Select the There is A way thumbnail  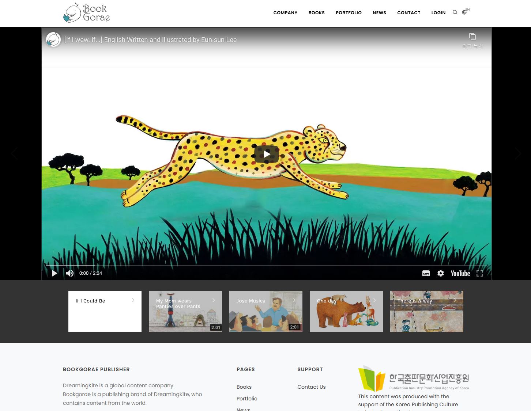(x=427, y=311)
